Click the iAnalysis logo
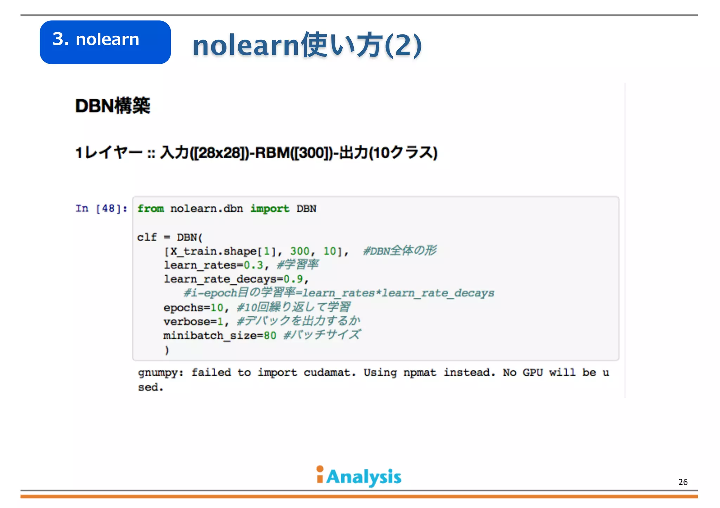Image resolution: width=720 pixels, height=508 pixels. click(x=359, y=477)
